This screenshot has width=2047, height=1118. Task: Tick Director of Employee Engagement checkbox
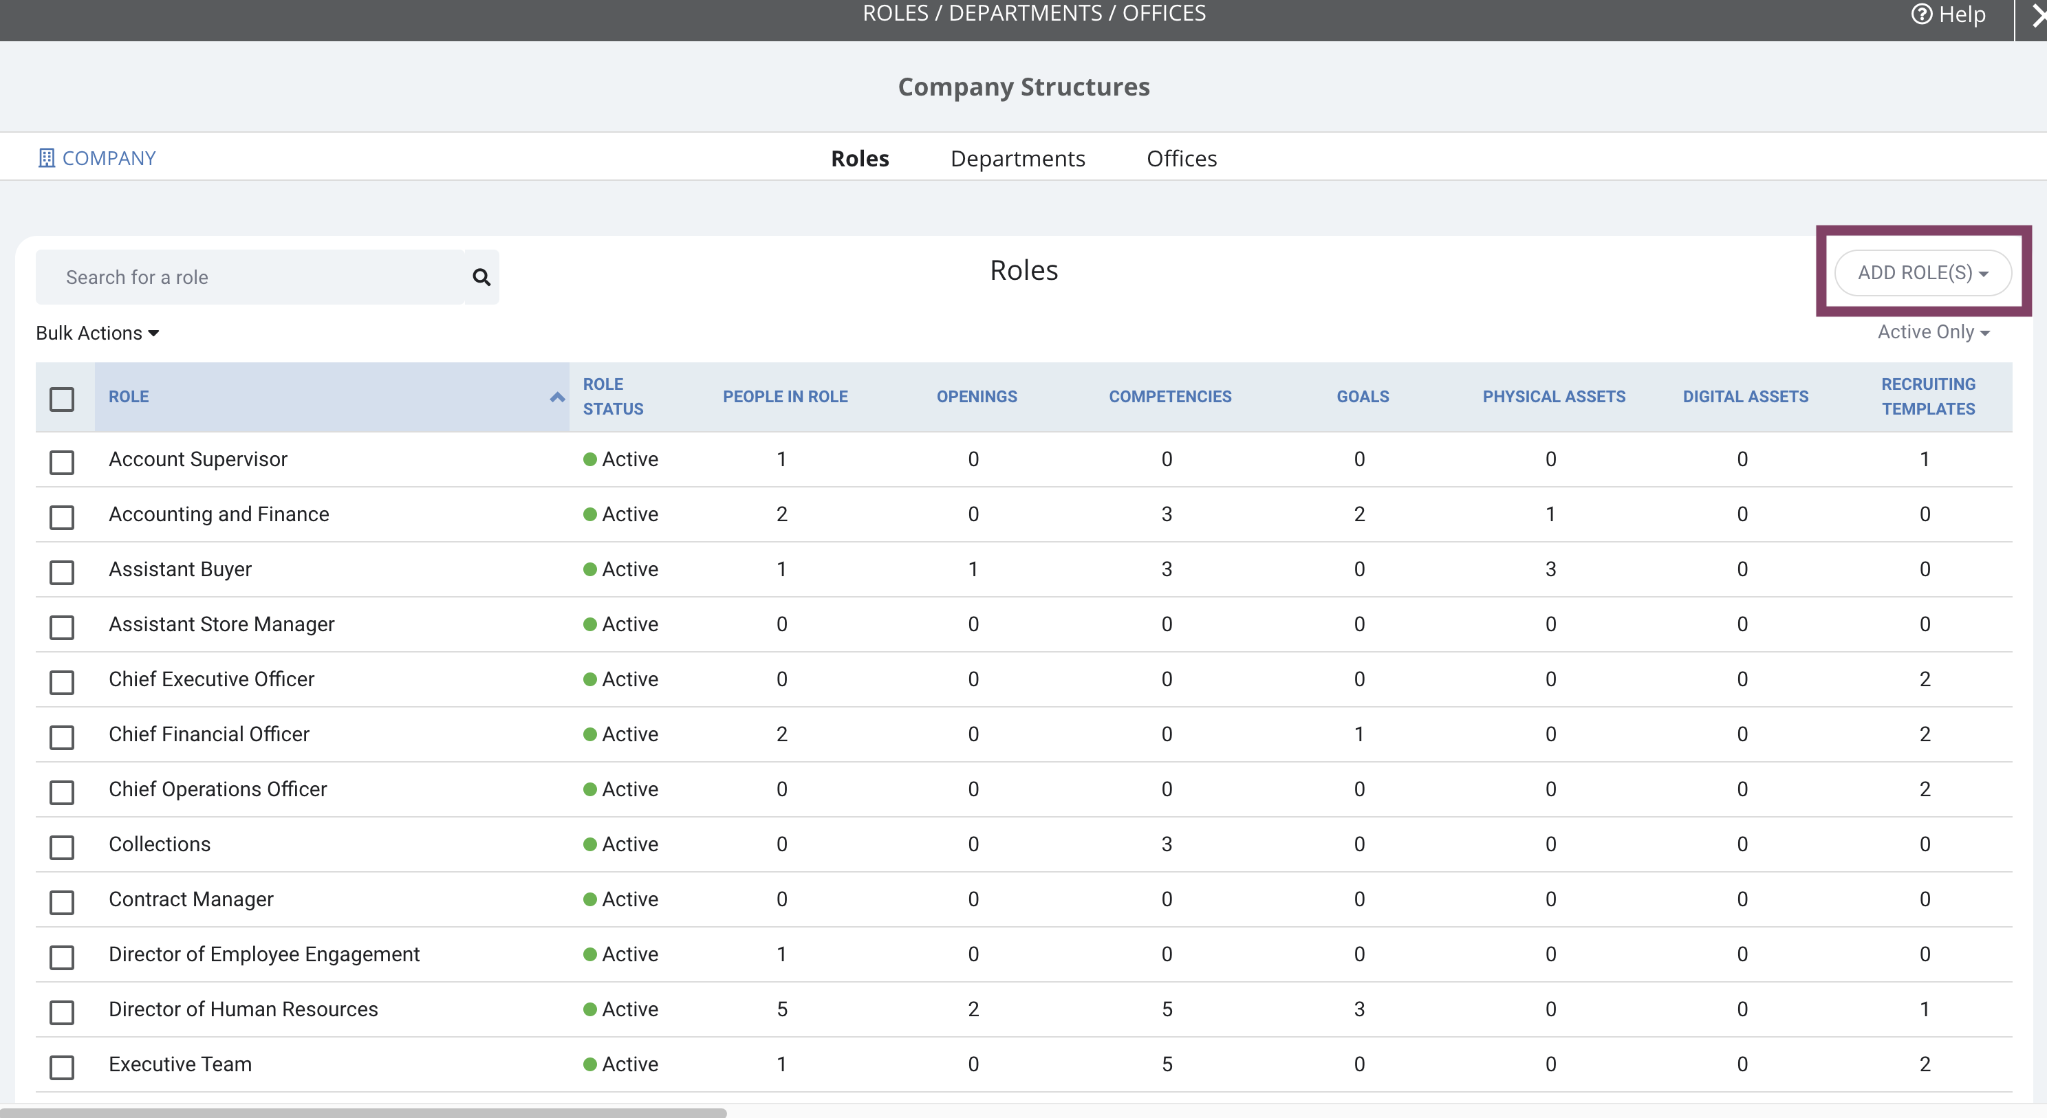tap(62, 958)
